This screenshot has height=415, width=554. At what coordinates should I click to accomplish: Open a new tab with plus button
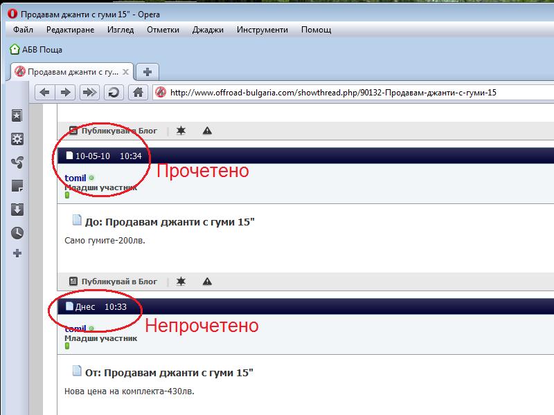point(148,72)
